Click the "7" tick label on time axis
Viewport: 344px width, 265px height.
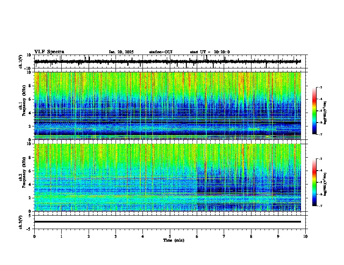point(224,236)
